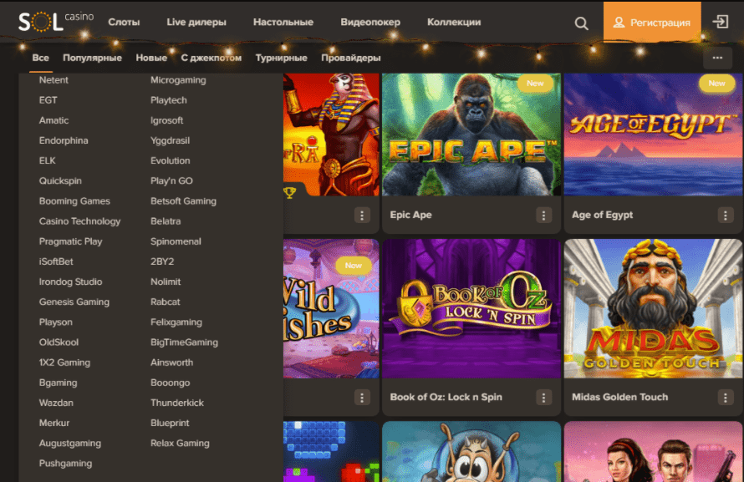Choose OldSkool provider

tap(59, 342)
